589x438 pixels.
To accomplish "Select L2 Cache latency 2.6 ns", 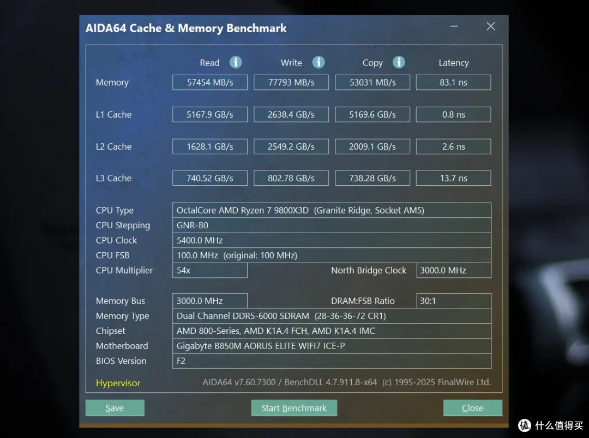I will click(x=453, y=147).
